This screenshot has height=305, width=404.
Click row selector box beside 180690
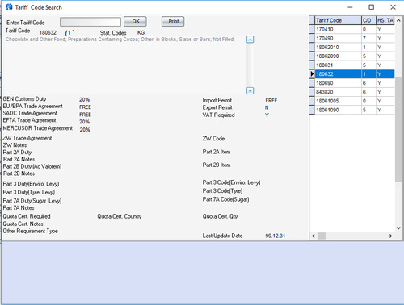pos(312,83)
